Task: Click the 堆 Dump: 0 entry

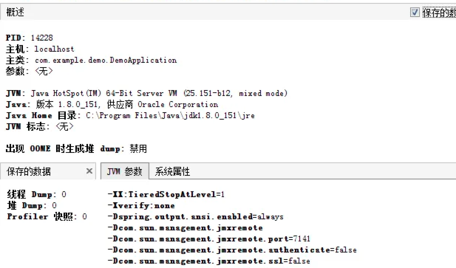Action: 32,205
